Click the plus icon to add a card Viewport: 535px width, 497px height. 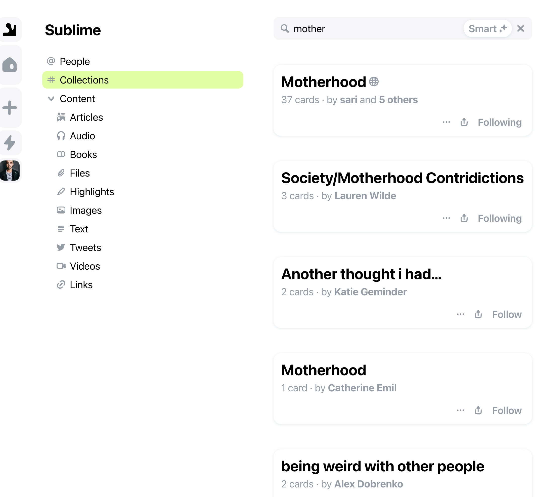[x=10, y=108]
